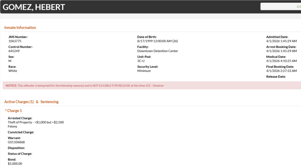Click the JMS Number value 1063775
This screenshot has width=301, height=167.
[15, 41]
